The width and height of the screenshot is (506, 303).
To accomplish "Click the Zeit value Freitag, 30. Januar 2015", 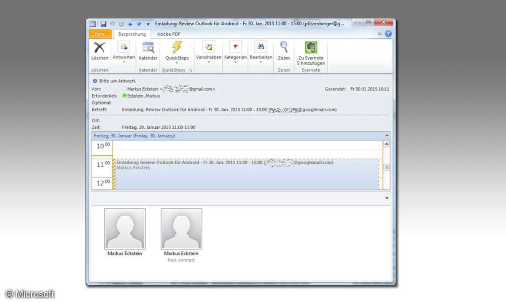I will [159, 127].
